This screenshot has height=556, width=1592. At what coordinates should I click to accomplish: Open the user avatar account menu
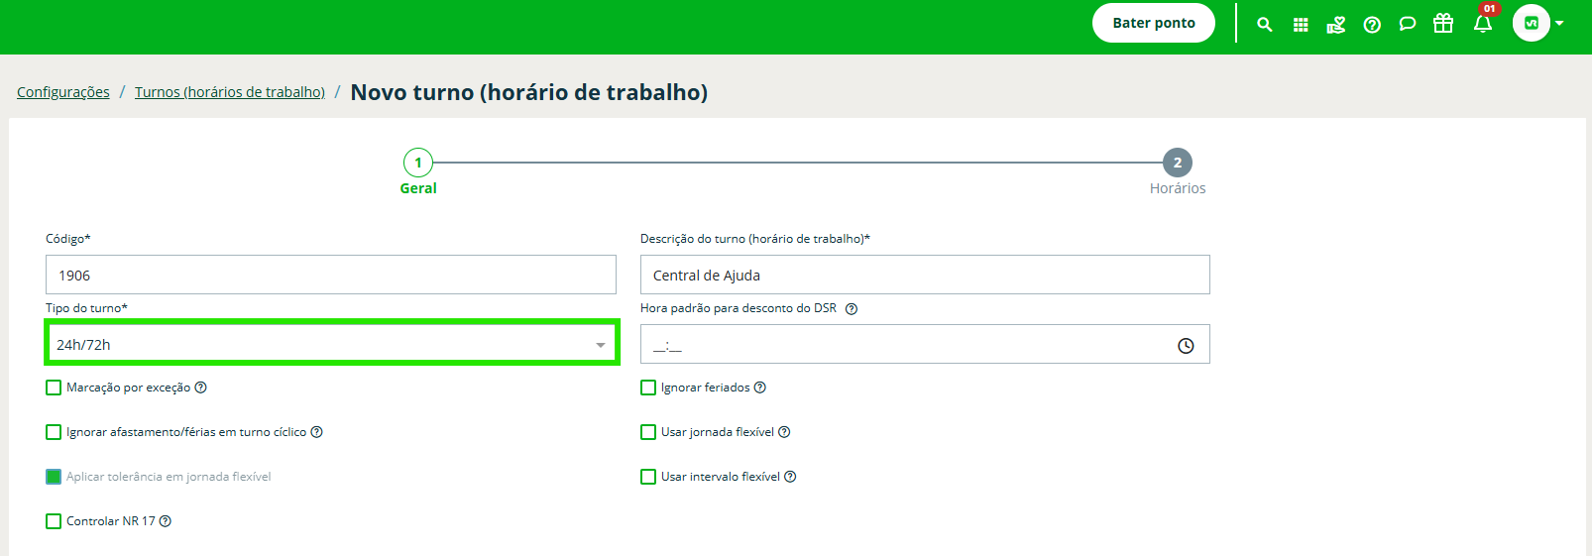pyautogui.click(x=1538, y=23)
